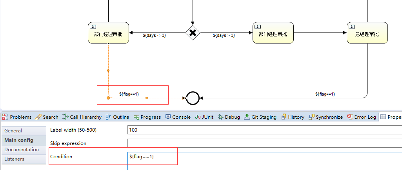Select the end event circle
Screen dimensions: 402x170
click(193, 98)
